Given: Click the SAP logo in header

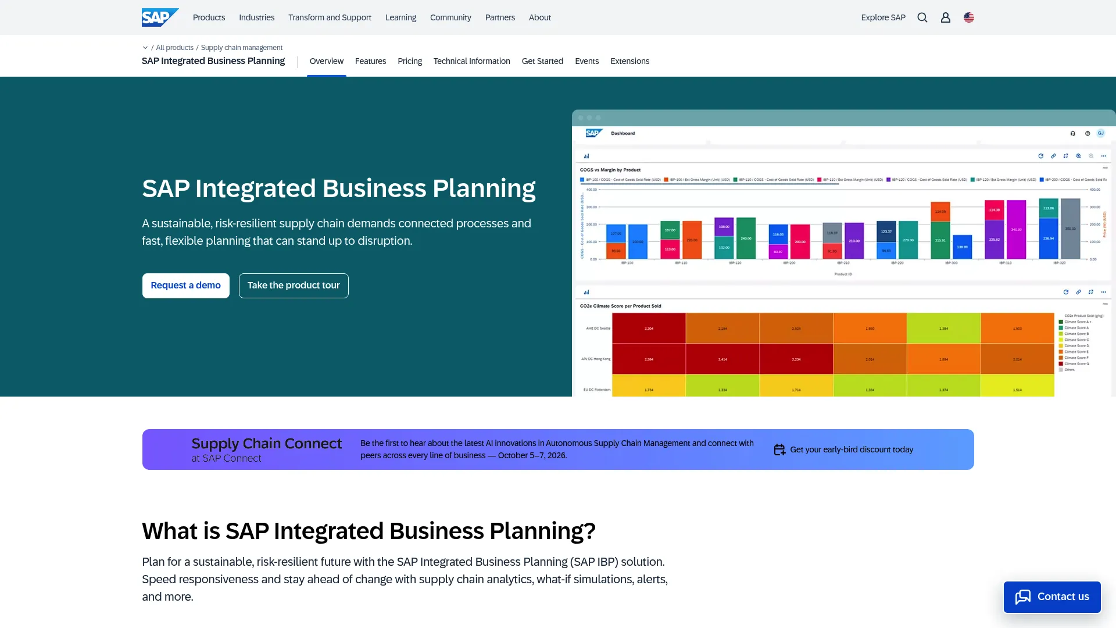Looking at the screenshot, I should pos(160,17).
